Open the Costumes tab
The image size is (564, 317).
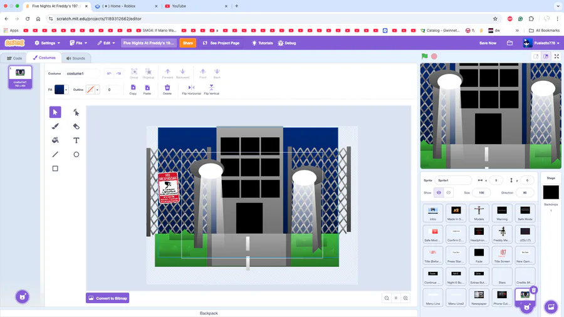tap(44, 58)
